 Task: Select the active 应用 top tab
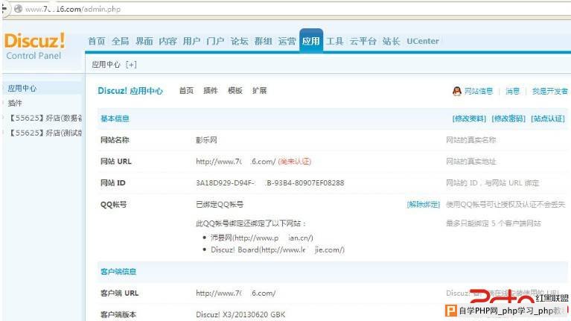(311, 41)
